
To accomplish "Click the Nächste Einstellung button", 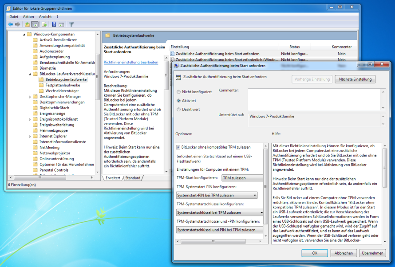I will pos(355,79).
